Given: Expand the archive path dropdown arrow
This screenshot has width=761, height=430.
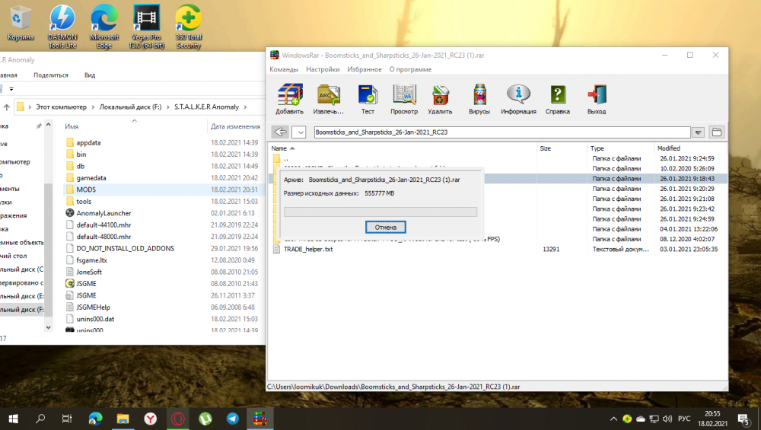Looking at the screenshot, I should click(x=698, y=132).
